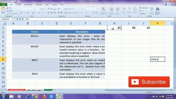Viewport: 176px width, 99px height.
Task: Click Decrease Decimal icon
Action: (96, 13)
